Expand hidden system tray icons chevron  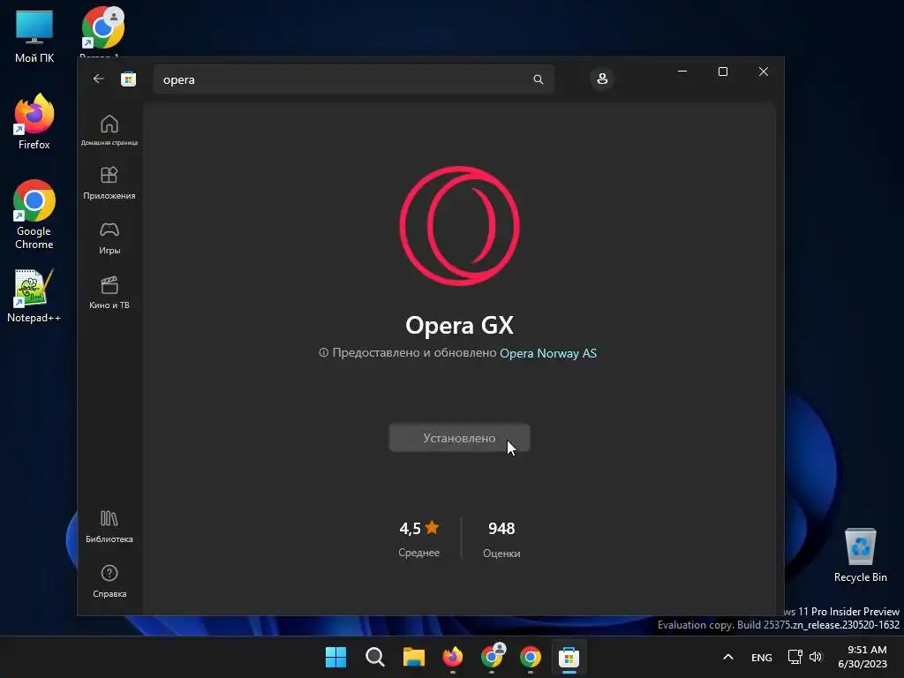tap(728, 657)
